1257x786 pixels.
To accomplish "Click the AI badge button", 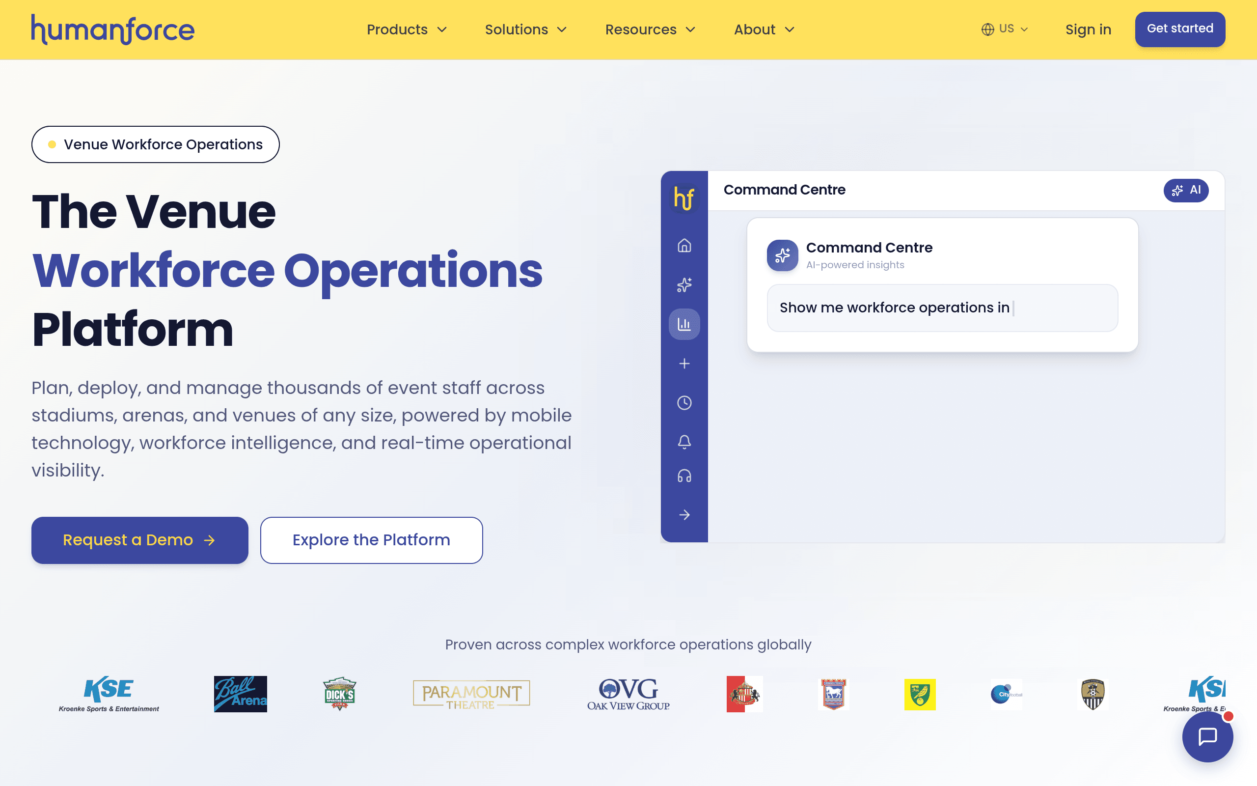I will (1186, 190).
